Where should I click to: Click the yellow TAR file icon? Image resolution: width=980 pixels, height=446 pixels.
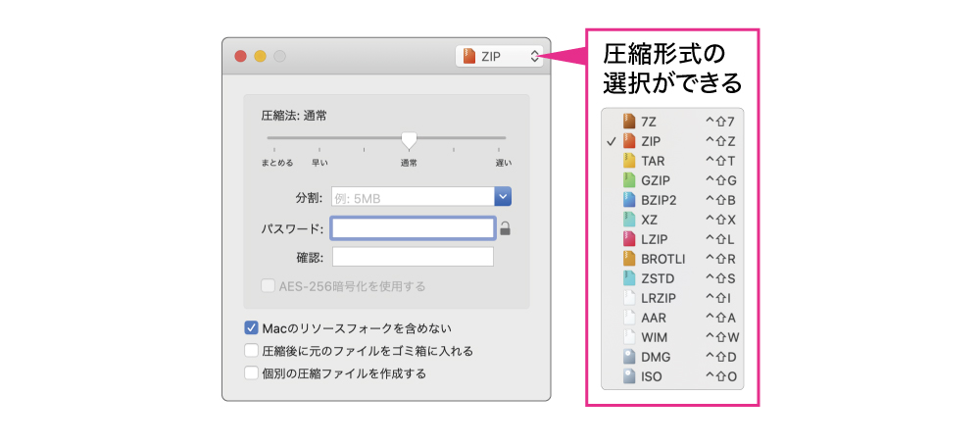click(x=629, y=161)
